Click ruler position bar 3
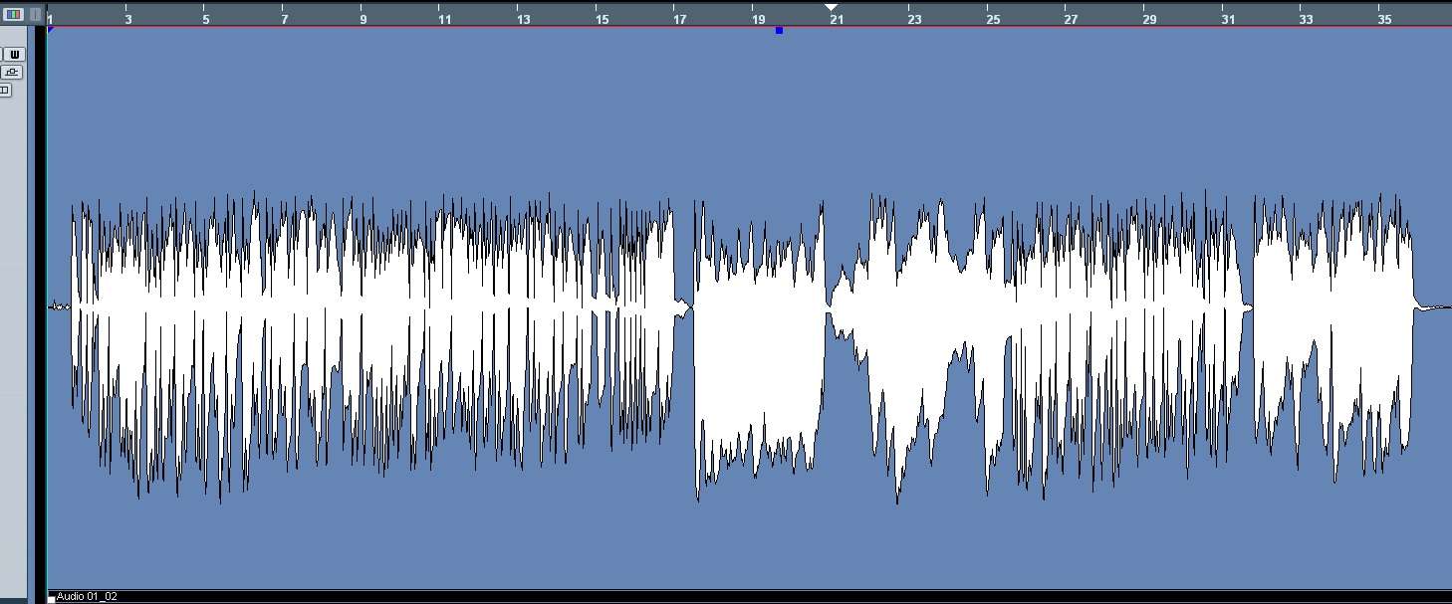This screenshot has height=604, width=1452. (128, 19)
